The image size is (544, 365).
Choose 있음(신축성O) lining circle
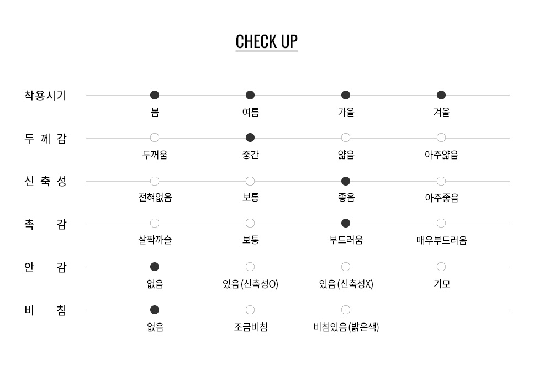[x=250, y=267]
